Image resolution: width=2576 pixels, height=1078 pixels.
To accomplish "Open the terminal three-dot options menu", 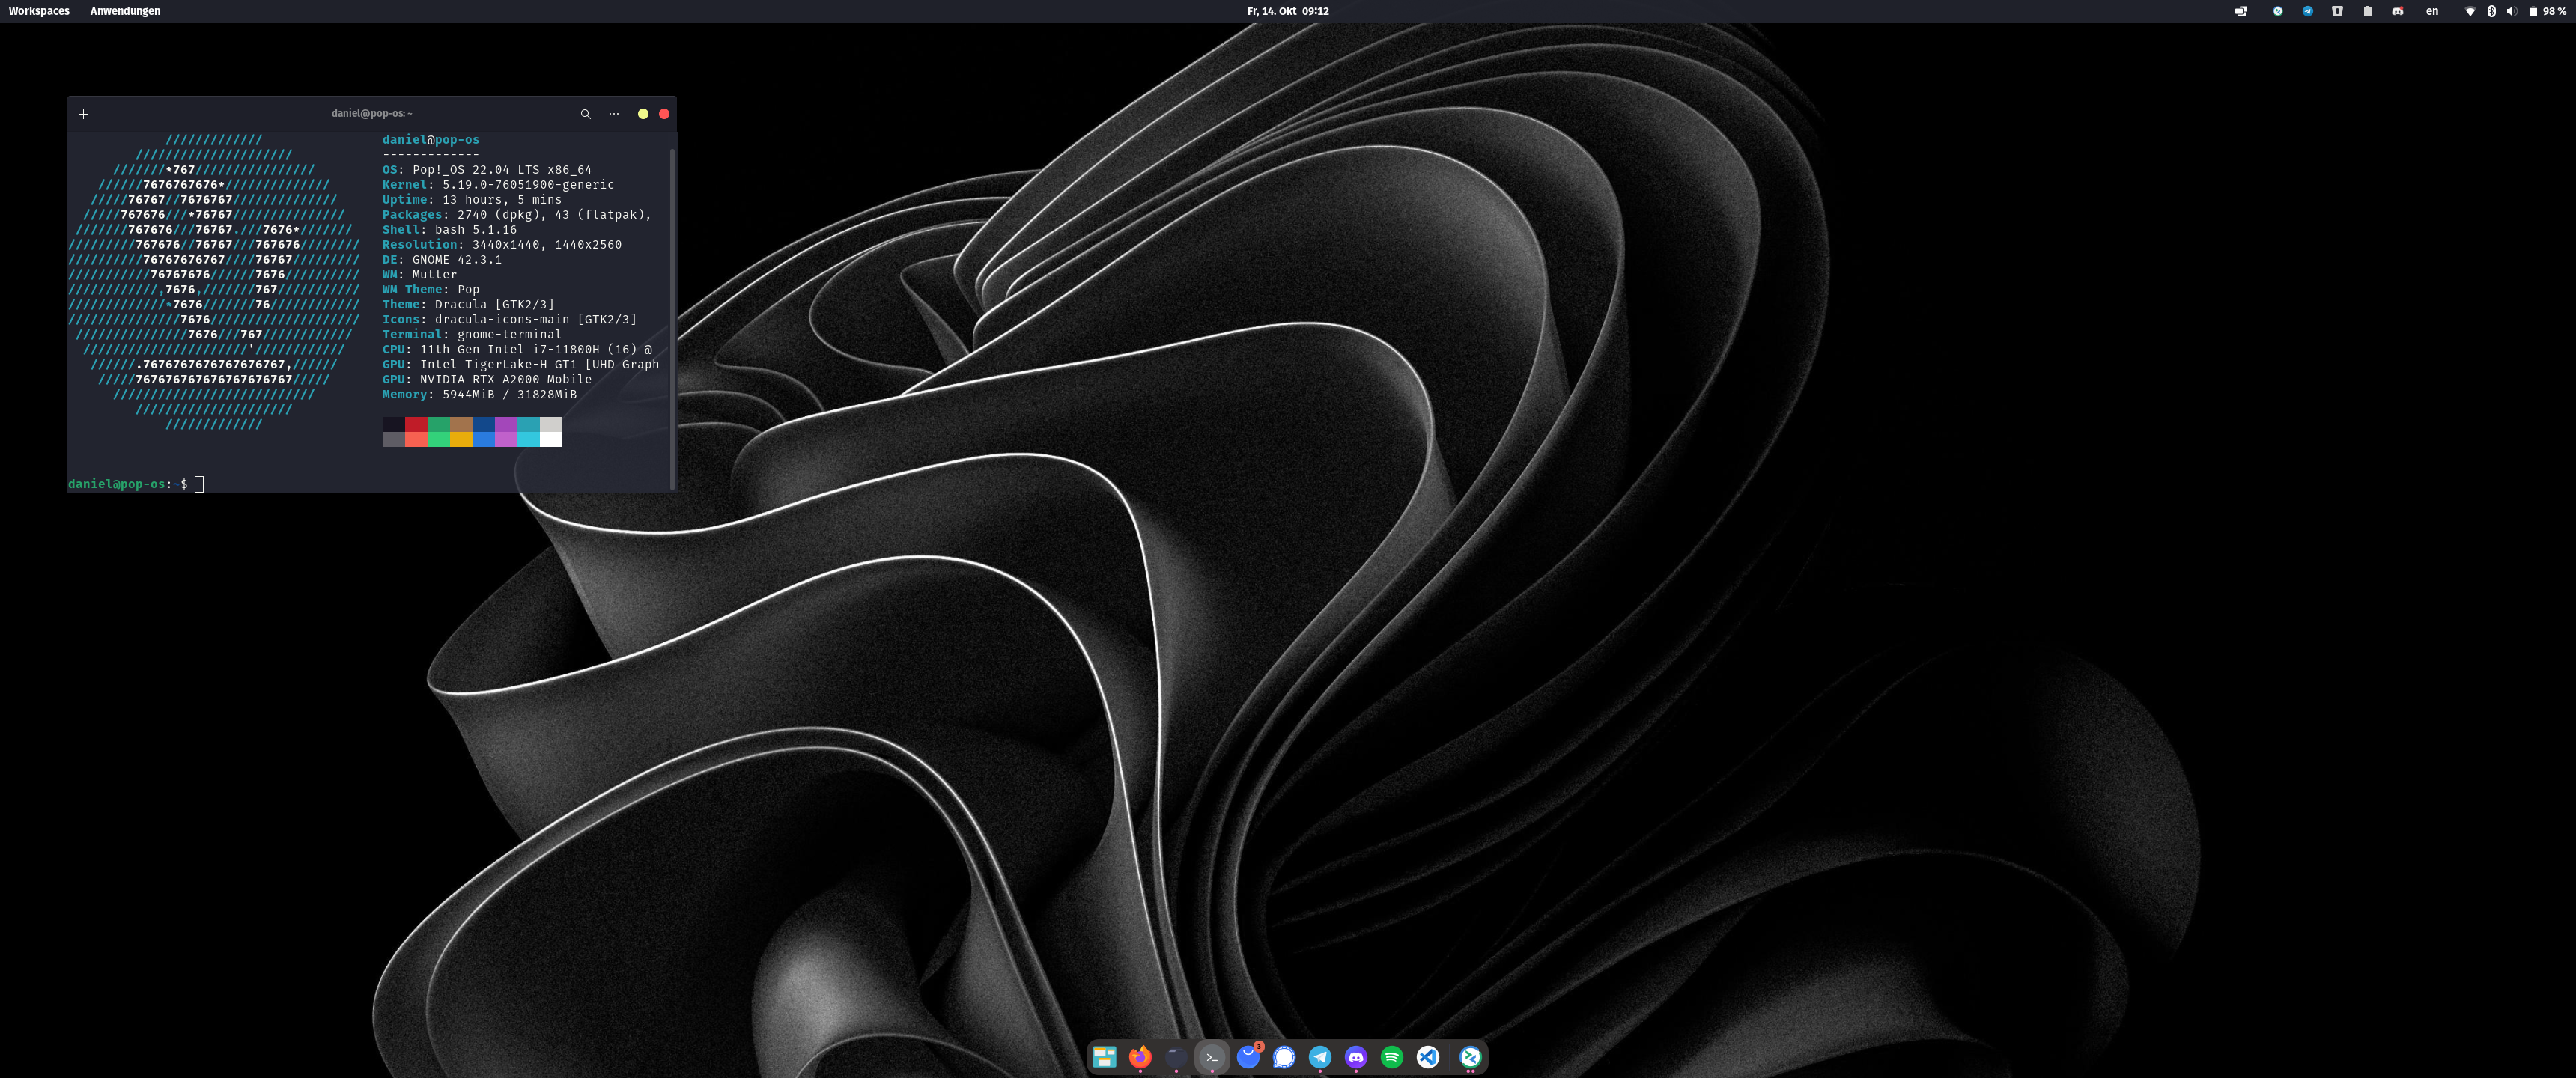I will [x=613, y=113].
